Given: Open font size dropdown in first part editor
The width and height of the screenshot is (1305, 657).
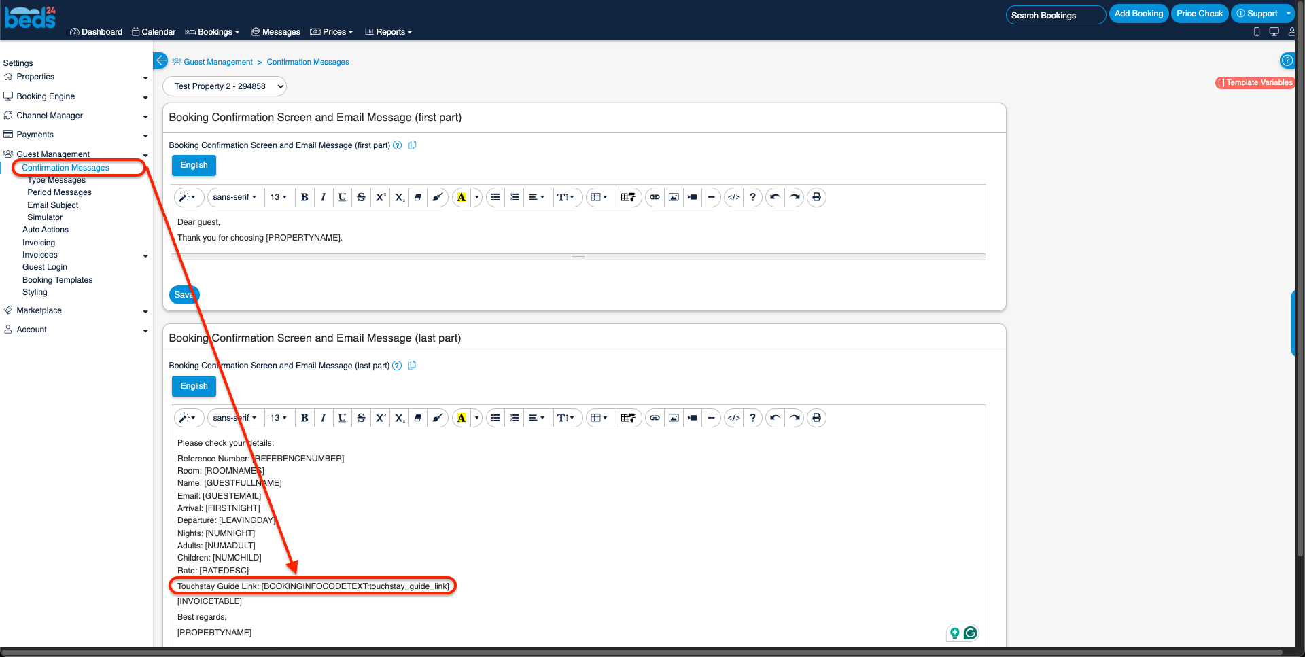Looking at the screenshot, I should tap(279, 197).
